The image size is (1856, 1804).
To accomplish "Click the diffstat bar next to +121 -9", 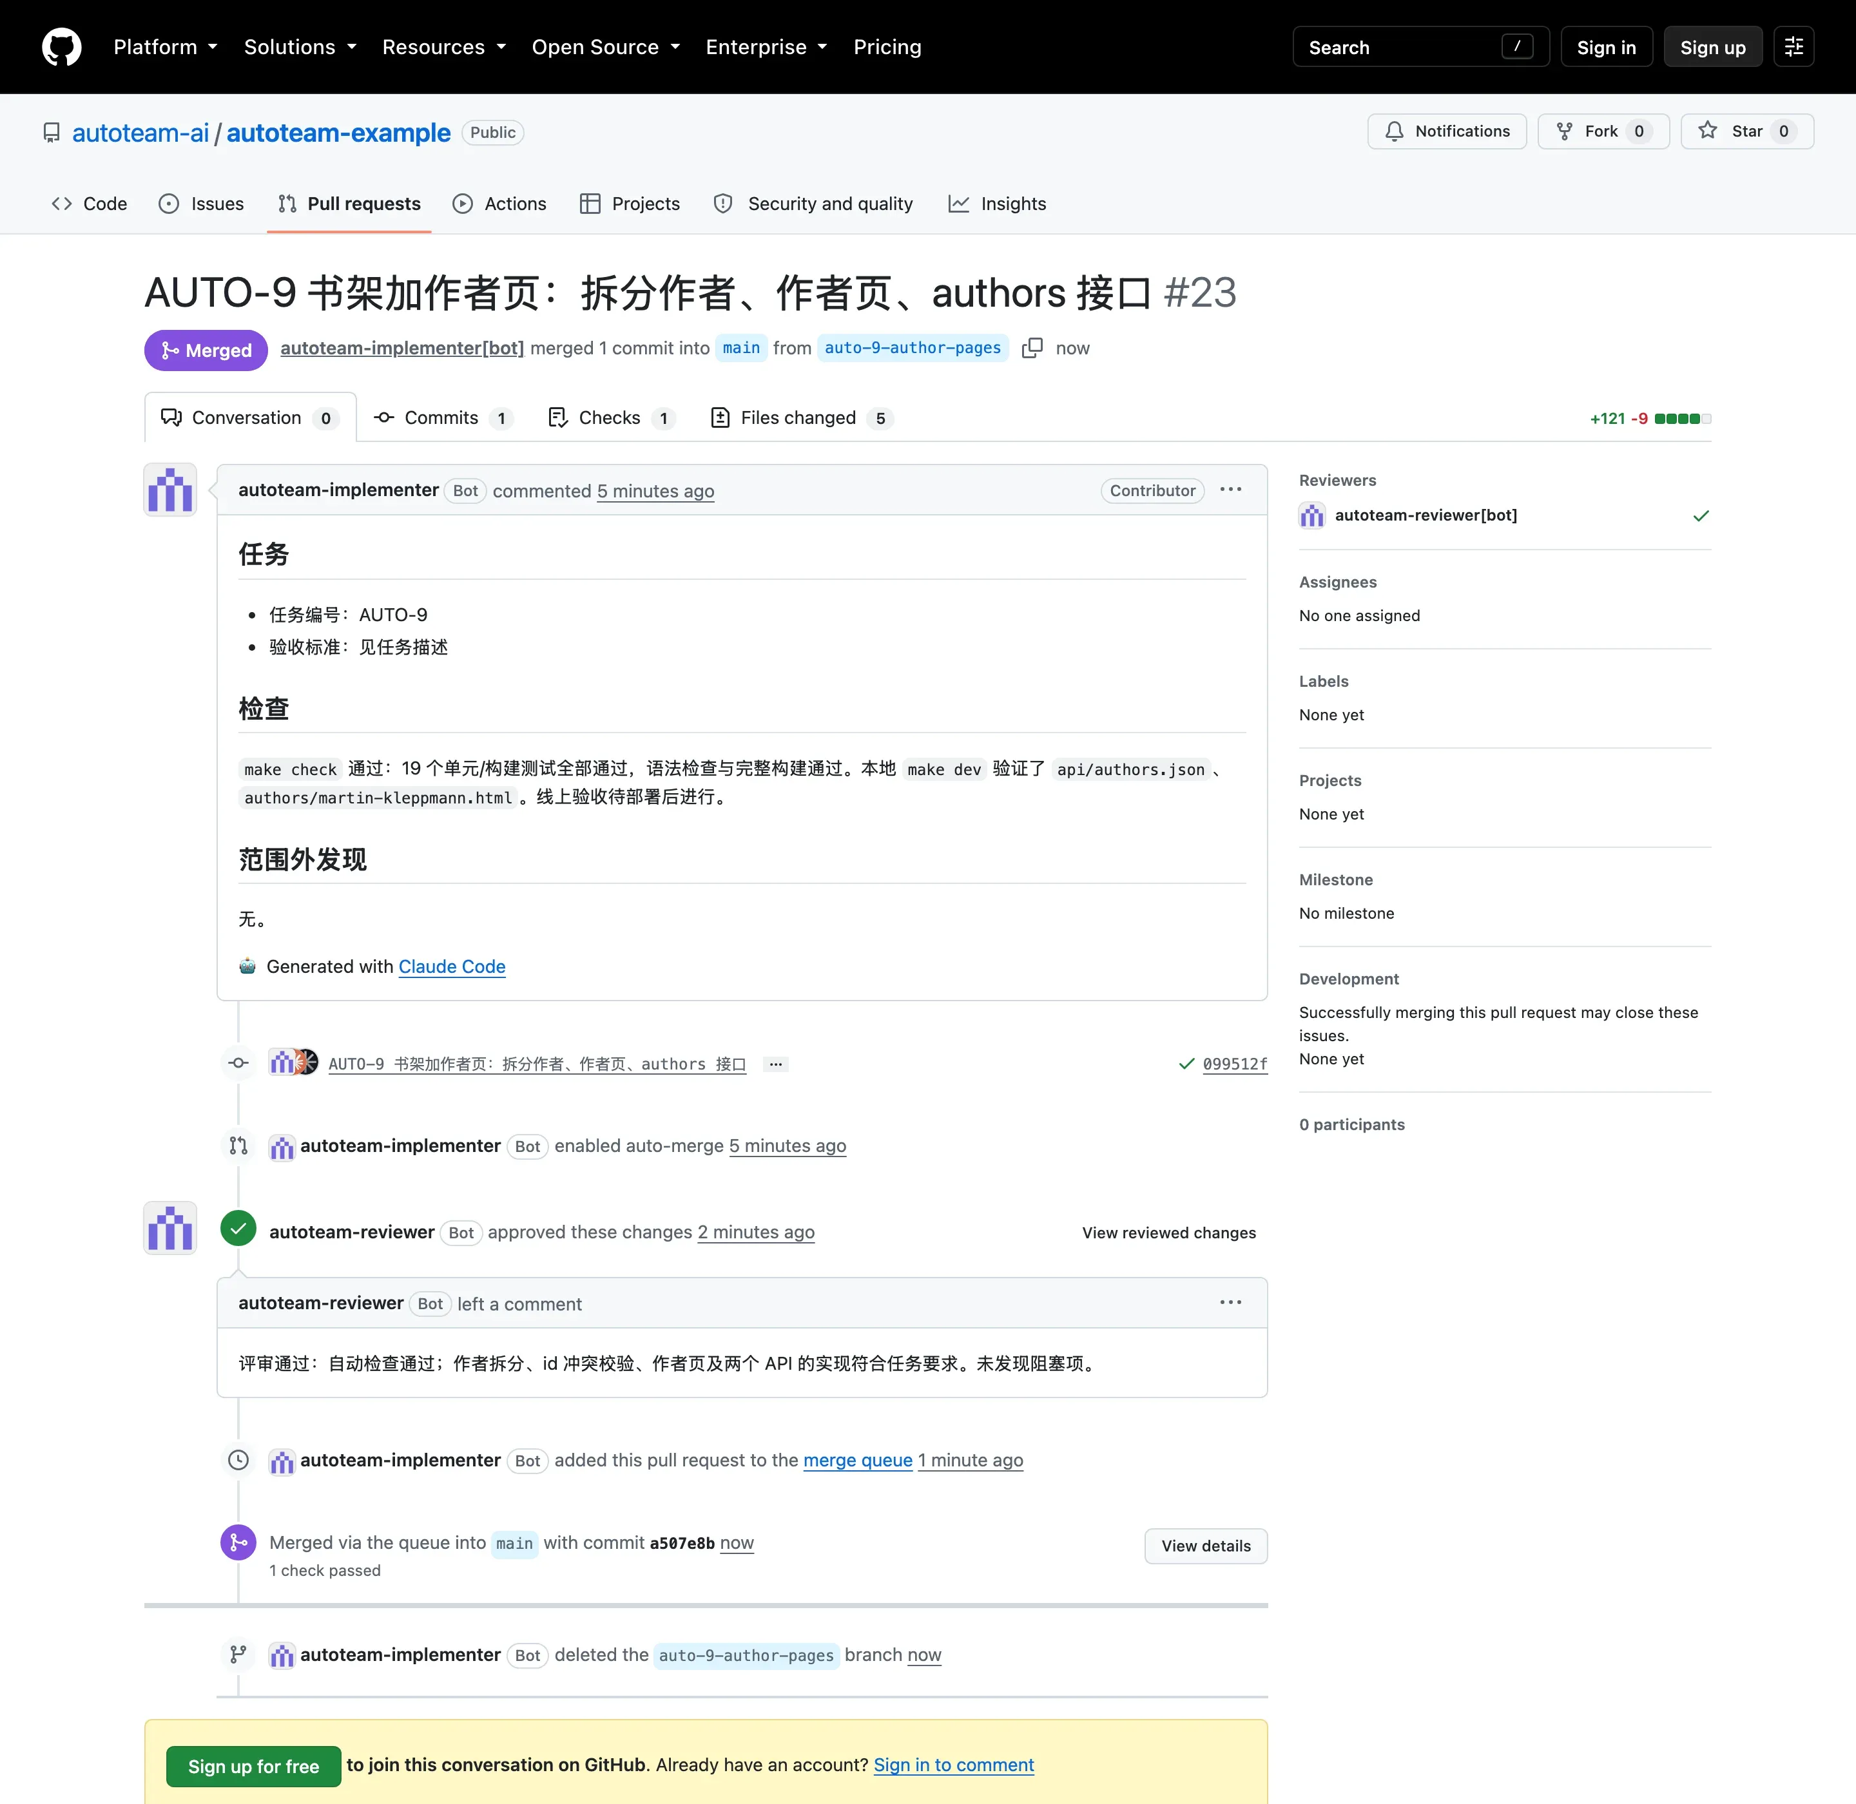I will click(1683, 419).
